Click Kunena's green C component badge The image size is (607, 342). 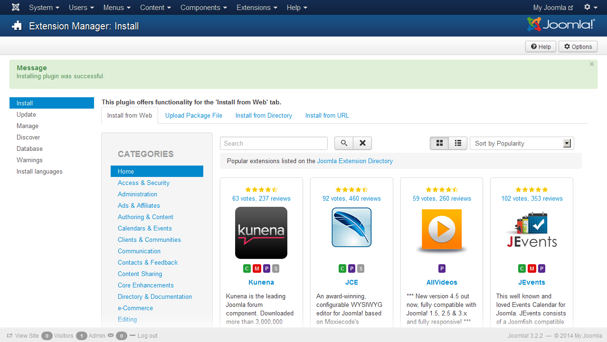pyautogui.click(x=247, y=268)
